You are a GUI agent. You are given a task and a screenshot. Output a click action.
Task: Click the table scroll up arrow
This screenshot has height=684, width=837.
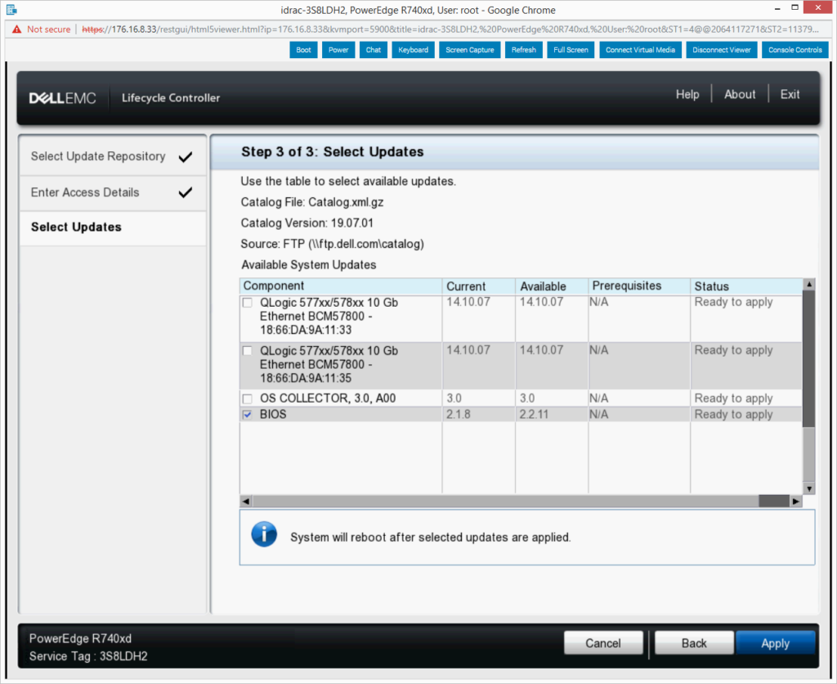pyautogui.click(x=809, y=284)
